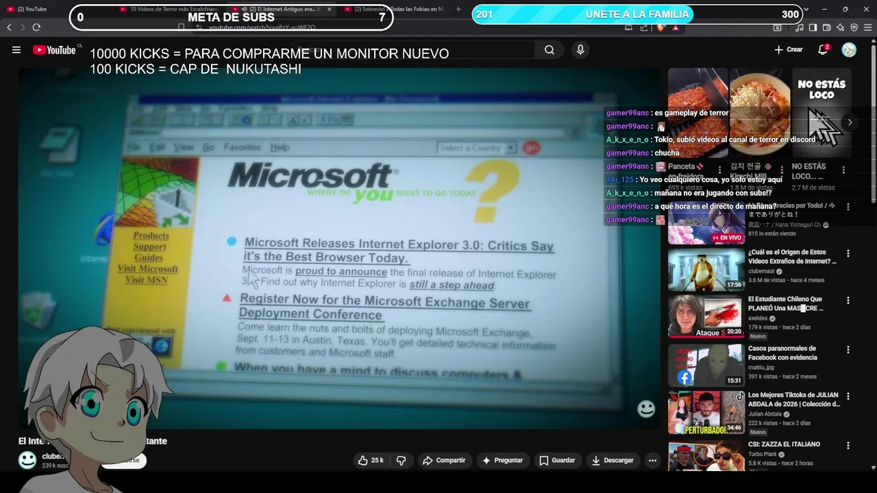Pause the video by clicking the player

(x=339, y=250)
